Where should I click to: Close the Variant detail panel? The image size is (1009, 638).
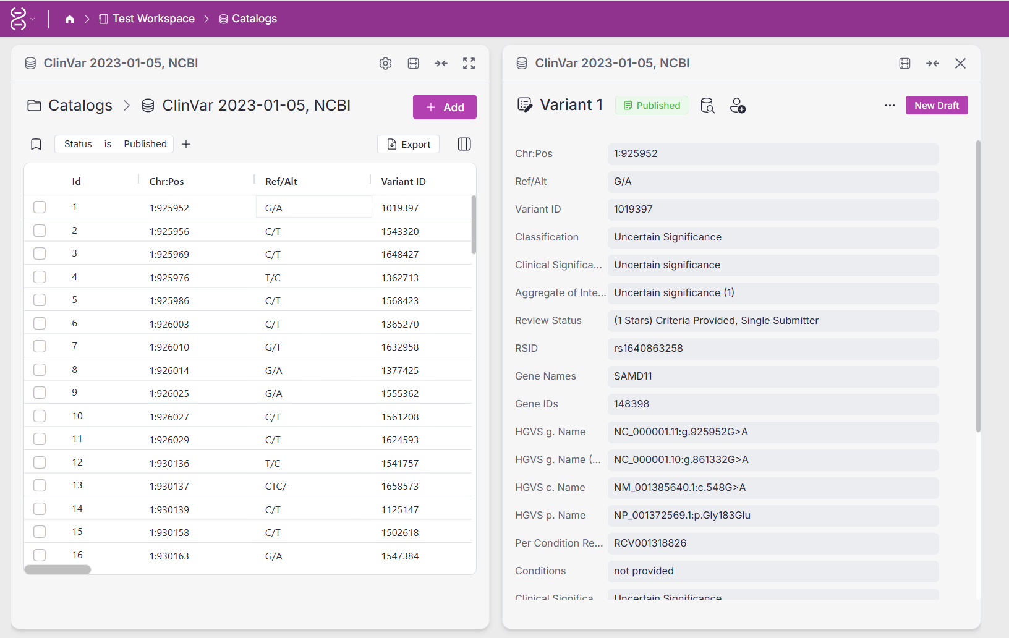960,63
